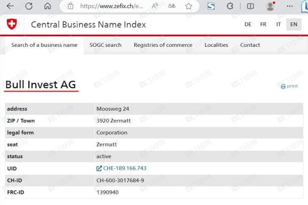Click the status row label
The width and height of the screenshot is (308, 205).
(15, 157)
